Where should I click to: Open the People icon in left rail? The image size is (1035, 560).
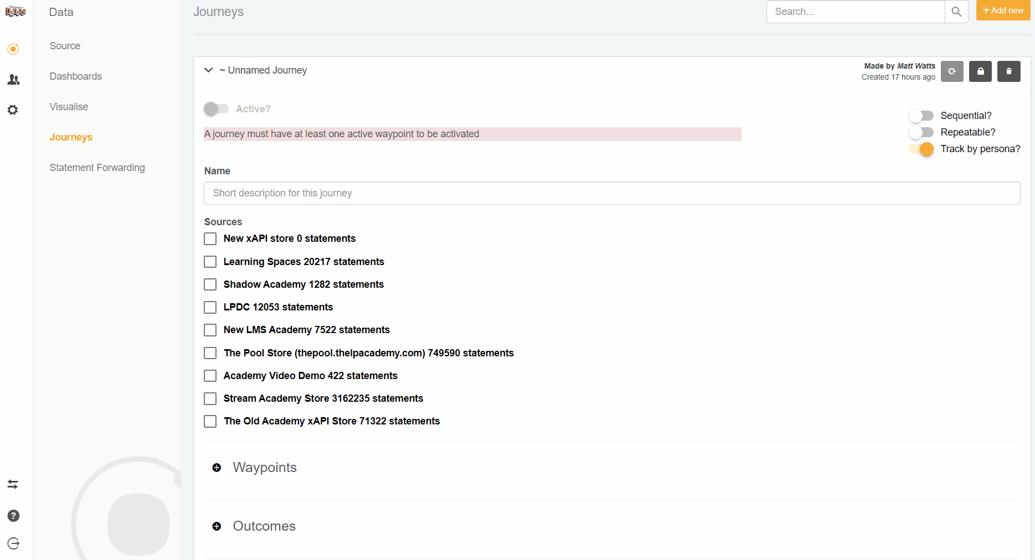click(x=13, y=80)
